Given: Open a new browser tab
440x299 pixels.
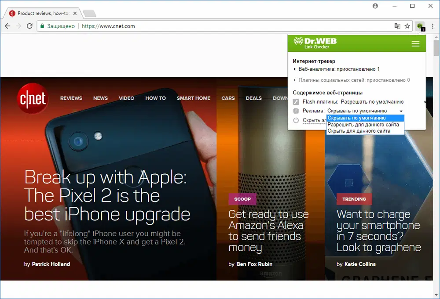Looking at the screenshot, I should [x=89, y=14].
